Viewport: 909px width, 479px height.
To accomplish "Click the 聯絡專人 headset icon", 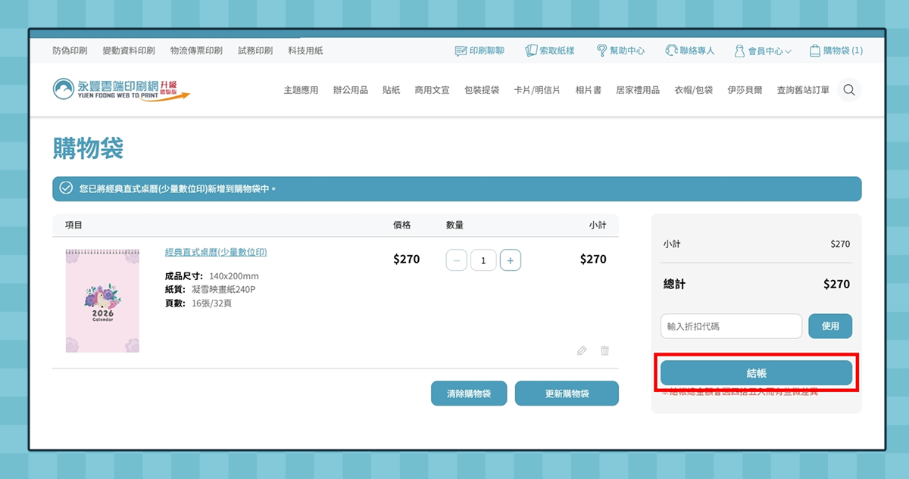I will click(671, 51).
